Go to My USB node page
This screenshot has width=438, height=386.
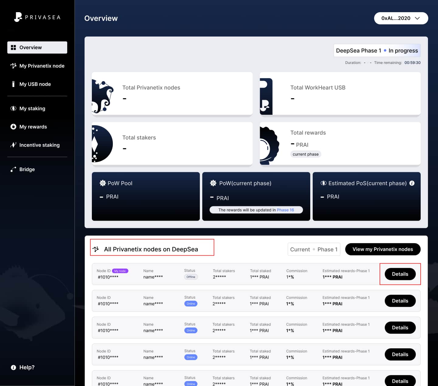(x=37, y=84)
